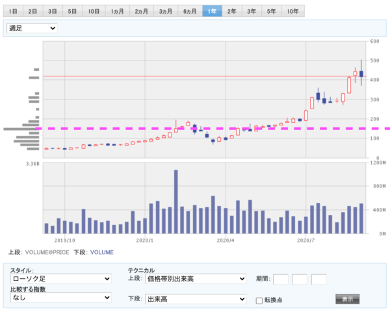Click the 500 price axis label
Image resolution: width=390 pixels, height=312 pixels.
pyautogui.click(x=374, y=60)
